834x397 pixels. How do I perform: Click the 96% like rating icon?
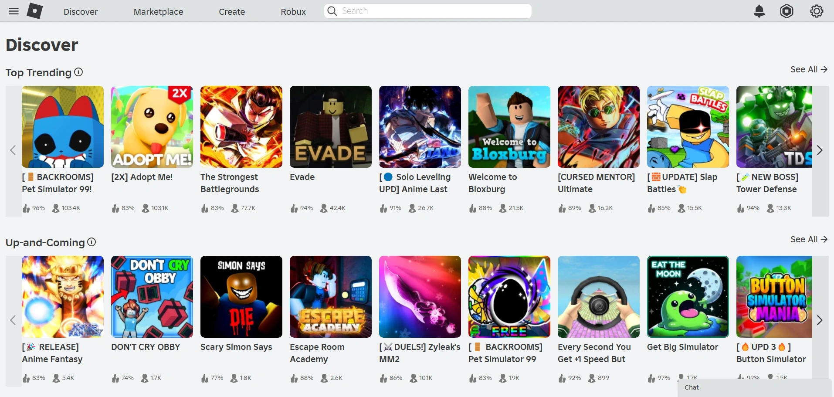[x=26, y=208]
